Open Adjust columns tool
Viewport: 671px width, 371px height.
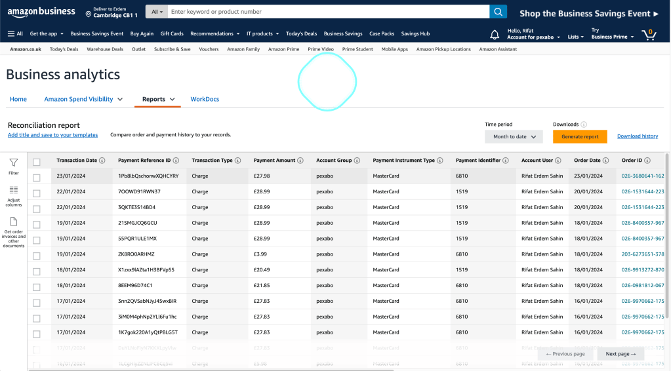[x=14, y=196]
